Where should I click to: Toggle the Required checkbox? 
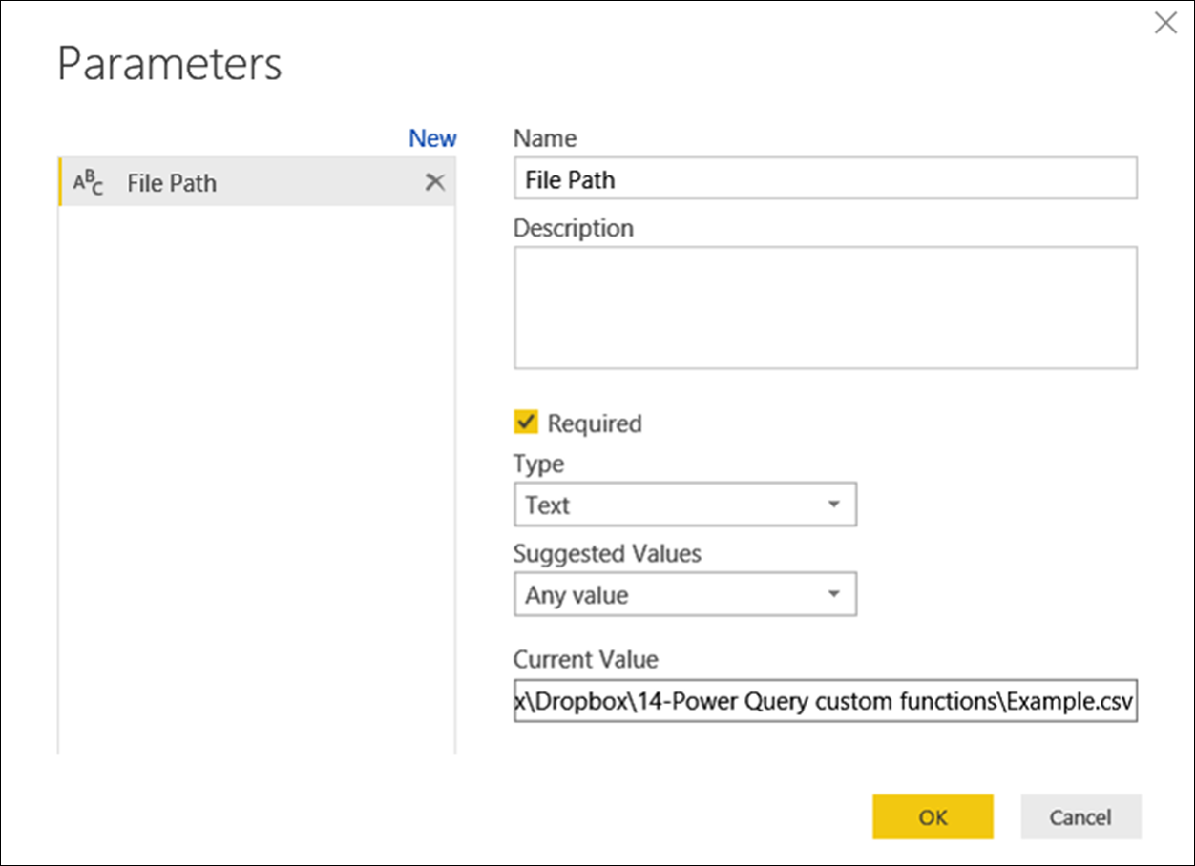click(526, 422)
